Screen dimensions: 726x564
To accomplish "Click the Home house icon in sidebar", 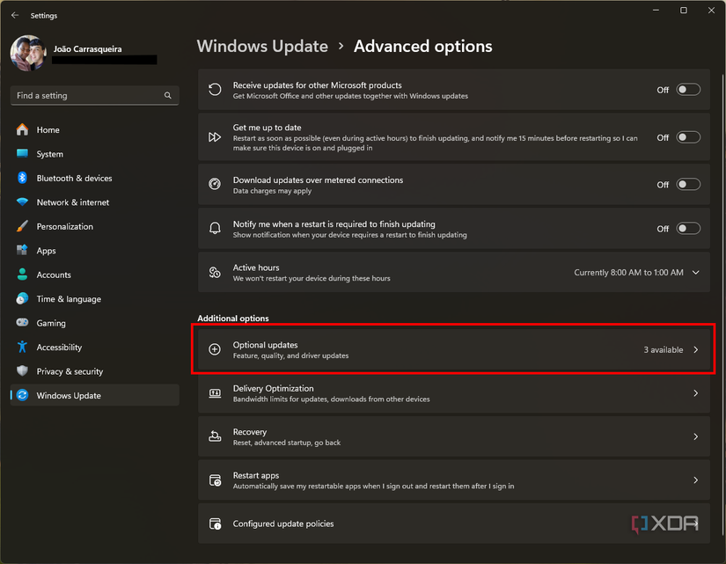I will [22, 129].
